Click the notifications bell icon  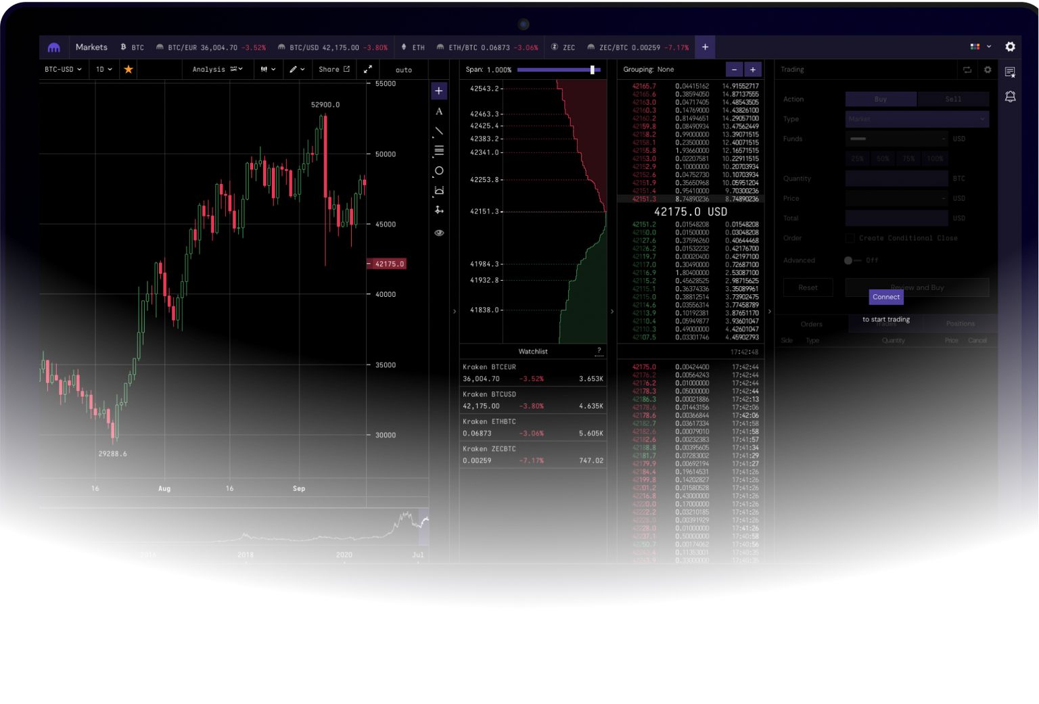1011,97
